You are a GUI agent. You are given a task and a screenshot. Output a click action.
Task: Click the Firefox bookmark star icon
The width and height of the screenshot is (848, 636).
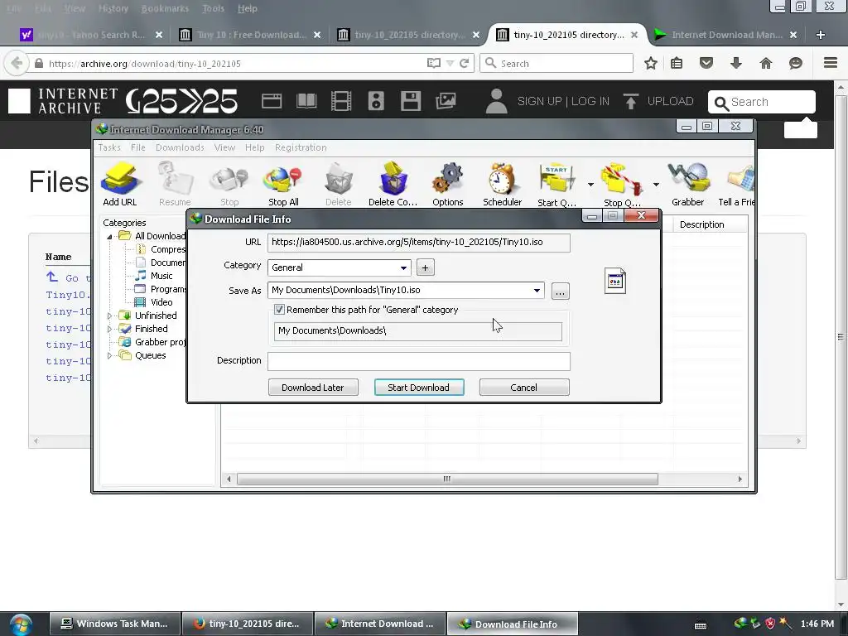pyautogui.click(x=651, y=63)
